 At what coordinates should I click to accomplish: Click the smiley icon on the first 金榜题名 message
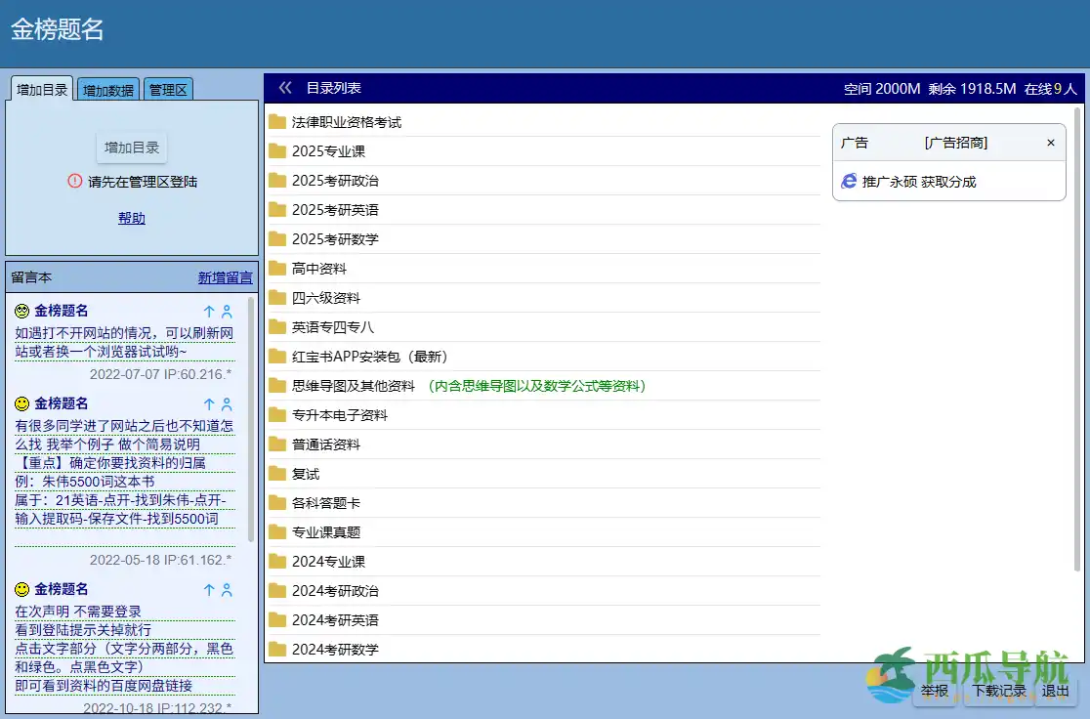(22, 310)
